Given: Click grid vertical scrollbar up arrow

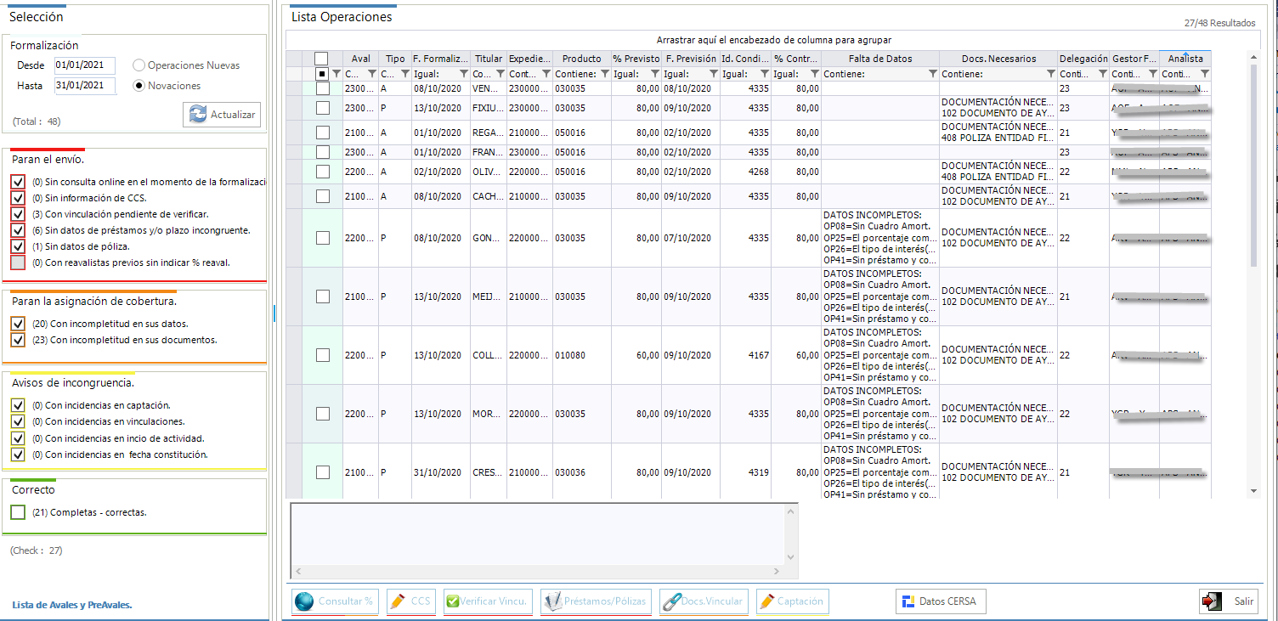Looking at the screenshot, I should click(x=1253, y=57).
